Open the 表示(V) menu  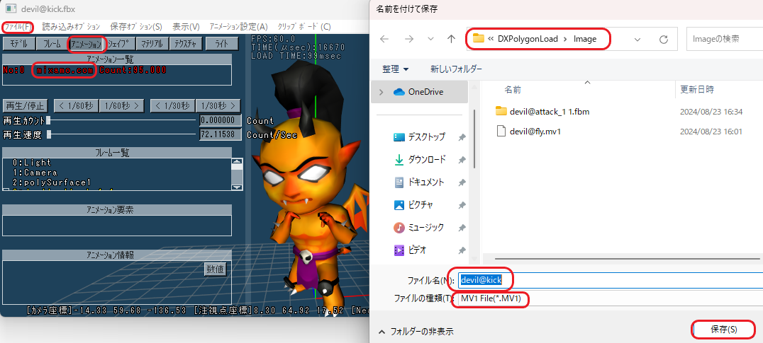(x=186, y=27)
